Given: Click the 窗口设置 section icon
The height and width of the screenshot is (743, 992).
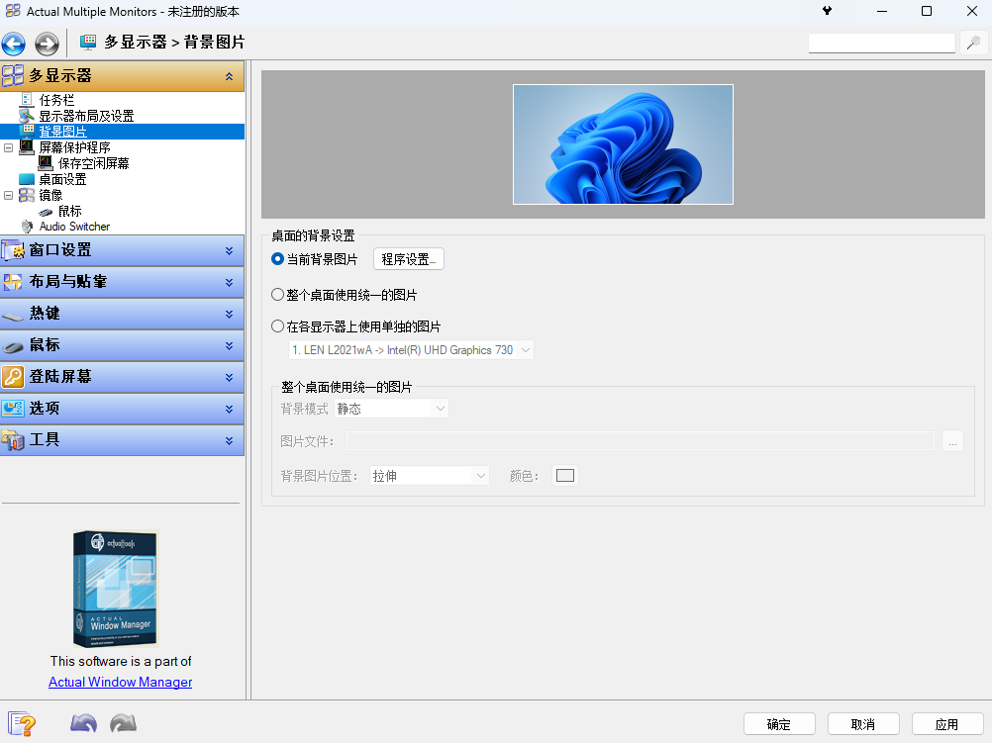Looking at the screenshot, I should click(x=13, y=250).
